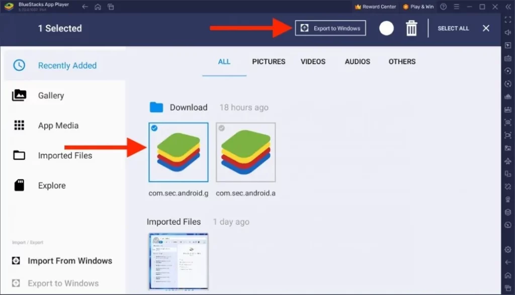Click the title bar home icon
The image size is (515, 295).
tap(98, 7)
